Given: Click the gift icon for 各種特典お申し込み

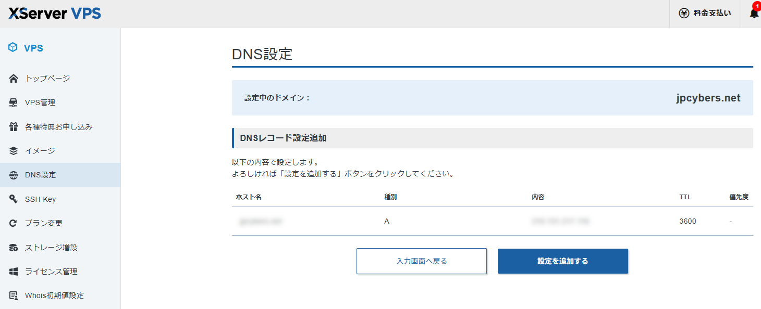Looking at the screenshot, I should pos(14,127).
